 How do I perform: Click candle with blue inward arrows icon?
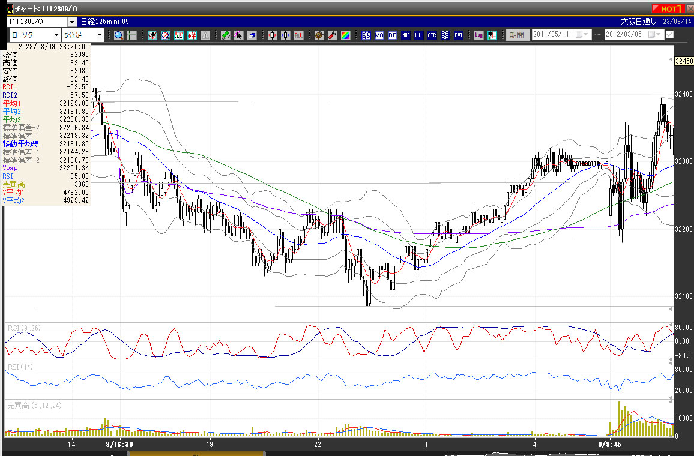286,35
